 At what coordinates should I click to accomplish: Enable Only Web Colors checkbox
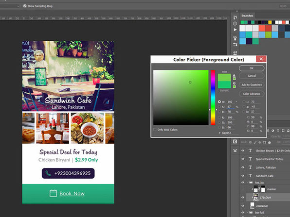[155, 130]
